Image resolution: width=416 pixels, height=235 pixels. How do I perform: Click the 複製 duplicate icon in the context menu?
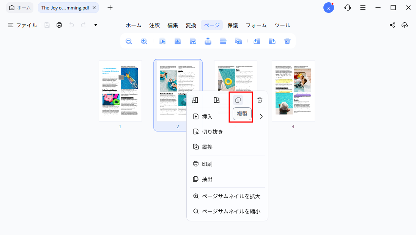[x=238, y=100]
